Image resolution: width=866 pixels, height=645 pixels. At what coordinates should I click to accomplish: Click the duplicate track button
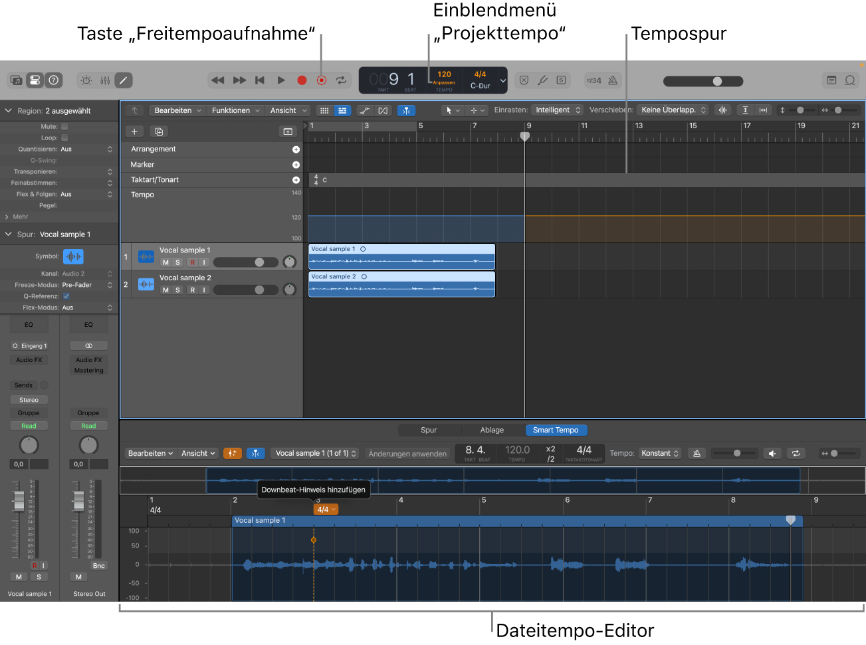(159, 132)
